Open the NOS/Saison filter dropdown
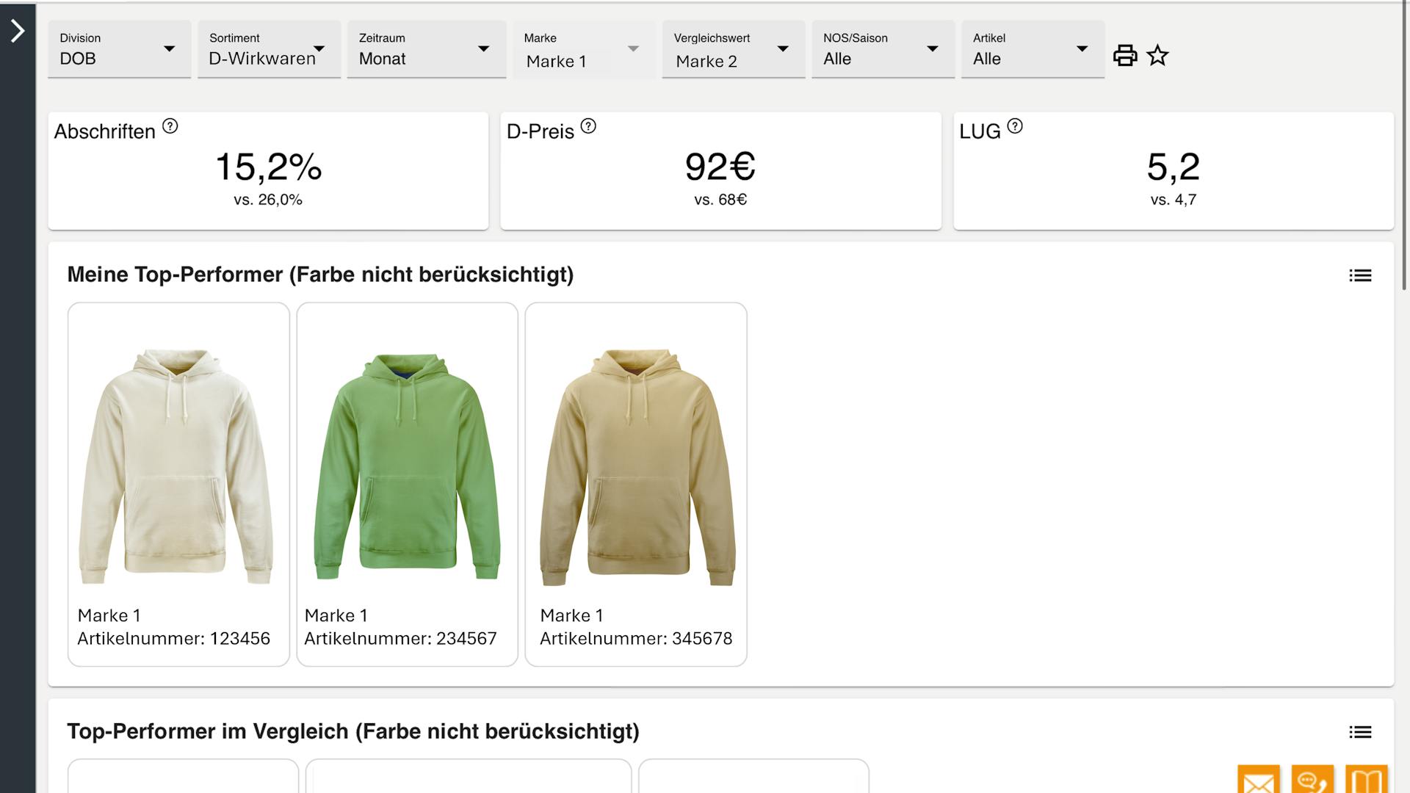 883,49
